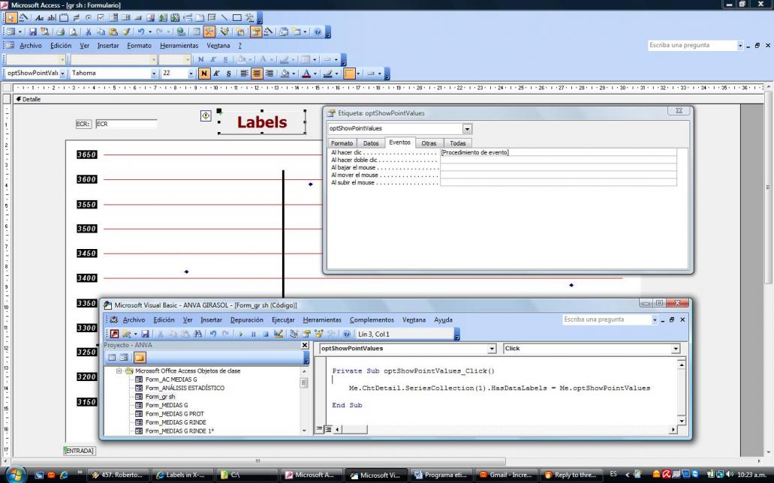Click the Find binoculars icon in VBA toolbar
The height and width of the screenshot is (483, 774).
point(197,334)
